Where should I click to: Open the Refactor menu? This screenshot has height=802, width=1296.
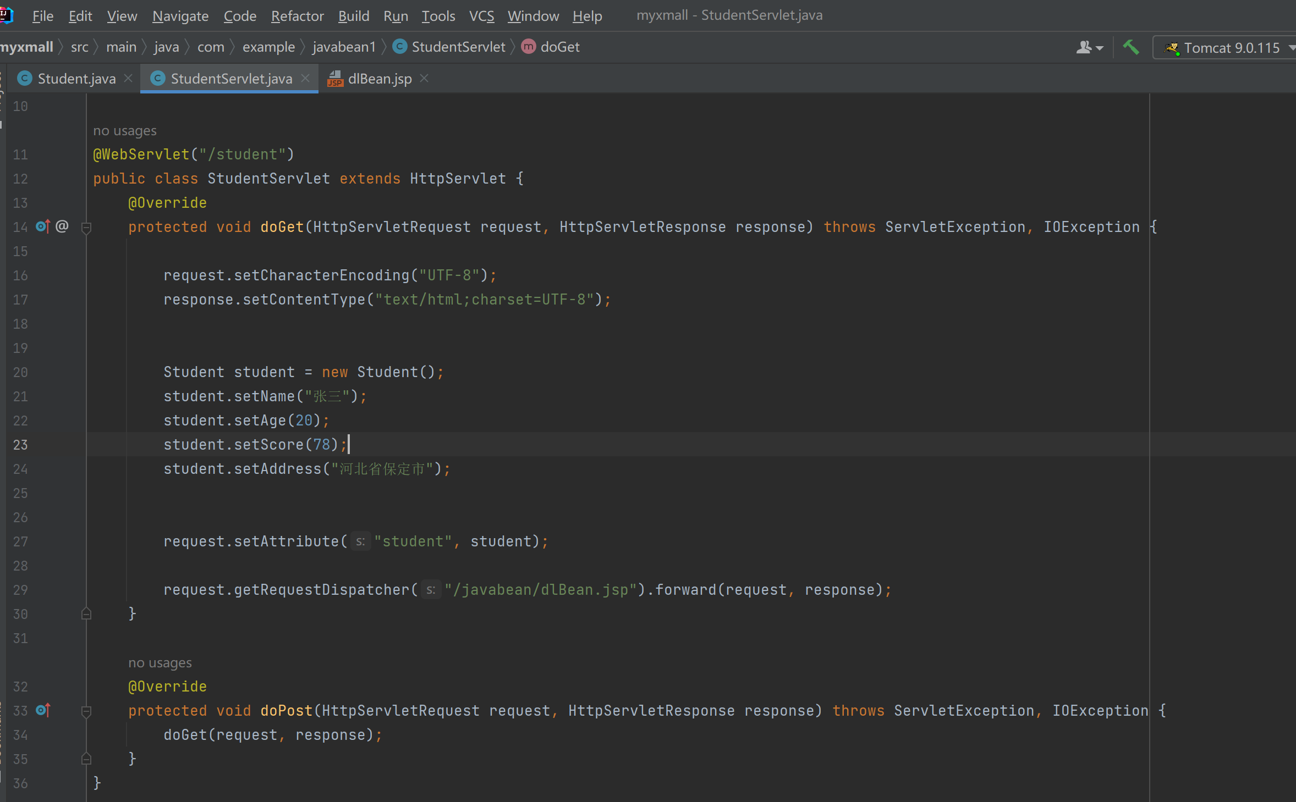click(298, 16)
